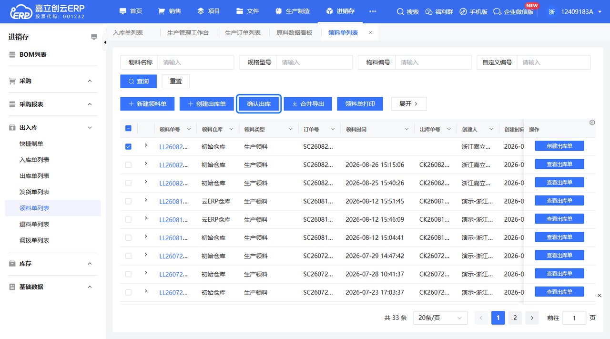Open table column settings gear
Image resolution: width=610 pixels, height=339 pixels.
click(592, 123)
